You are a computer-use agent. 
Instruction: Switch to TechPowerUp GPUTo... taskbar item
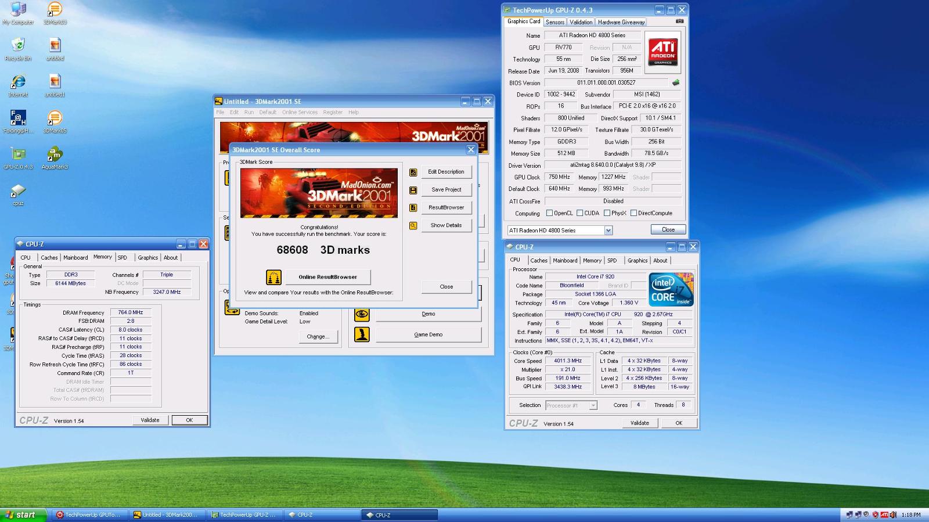(x=90, y=514)
